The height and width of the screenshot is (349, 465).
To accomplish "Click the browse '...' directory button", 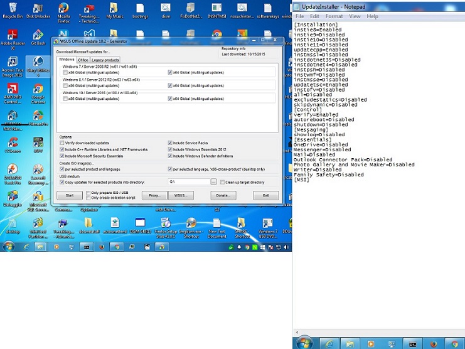I will tap(213, 182).
